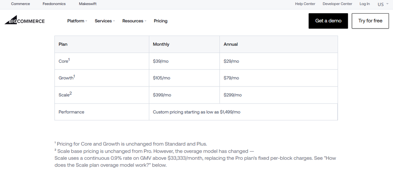
Task: Expand the US region selector
Action: (x=383, y=4)
